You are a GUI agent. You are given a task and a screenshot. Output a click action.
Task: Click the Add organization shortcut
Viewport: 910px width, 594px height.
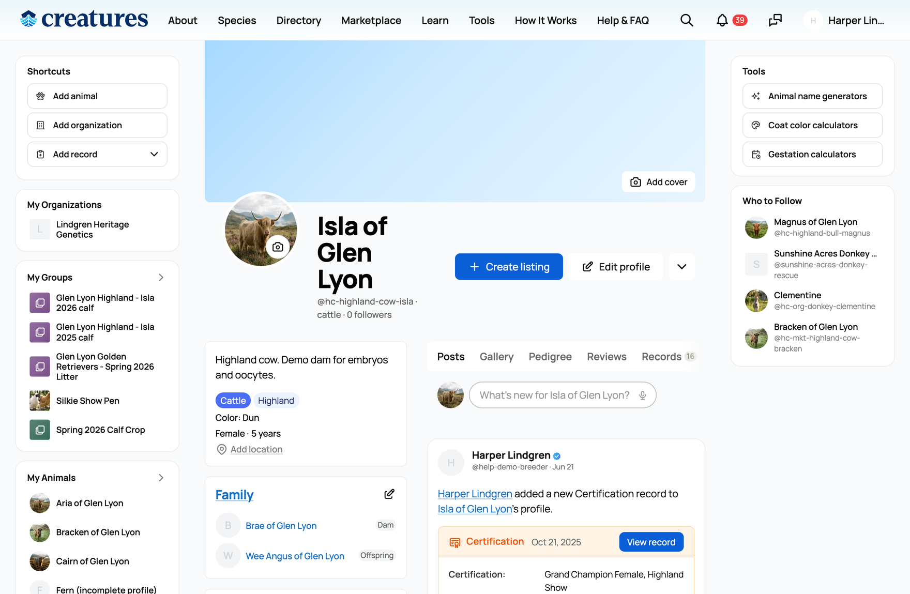pyautogui.click(x=97, y=125)
